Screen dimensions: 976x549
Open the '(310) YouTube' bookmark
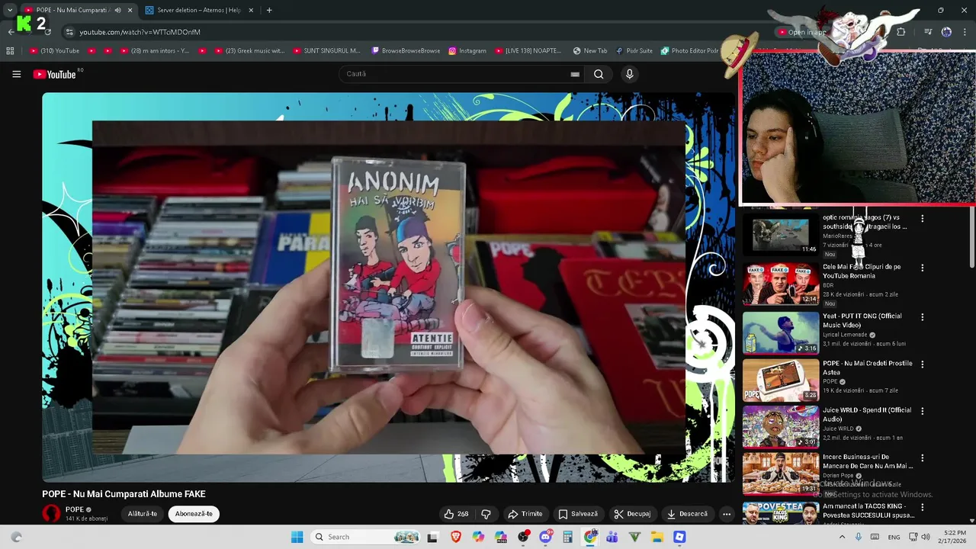pyautogui.click(x=54, y=51)
